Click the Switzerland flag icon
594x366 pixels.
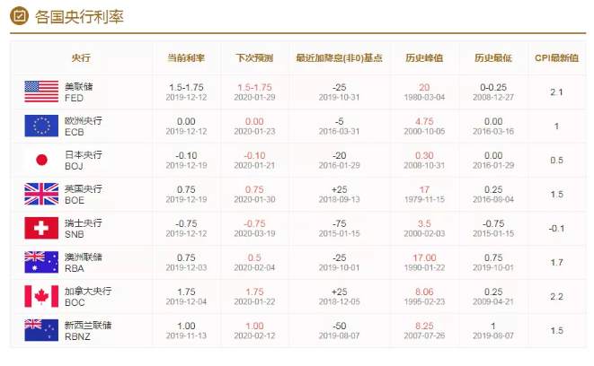coord(41,228)
